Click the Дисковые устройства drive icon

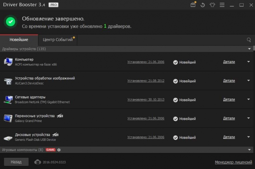coord(8,138)
